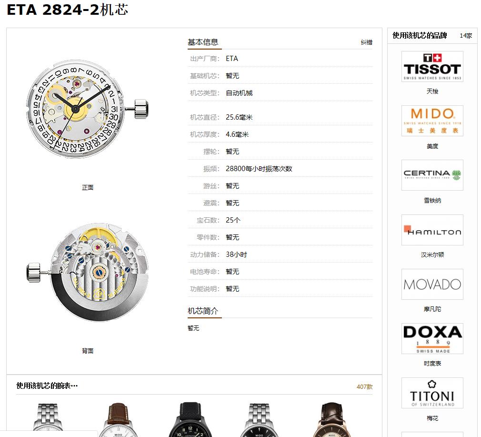The height and width of the screenshot is (437, 481).
Task: Open the brown leather strap watch thumbnail
Action: pyautogui.click(x=119, y=420)
